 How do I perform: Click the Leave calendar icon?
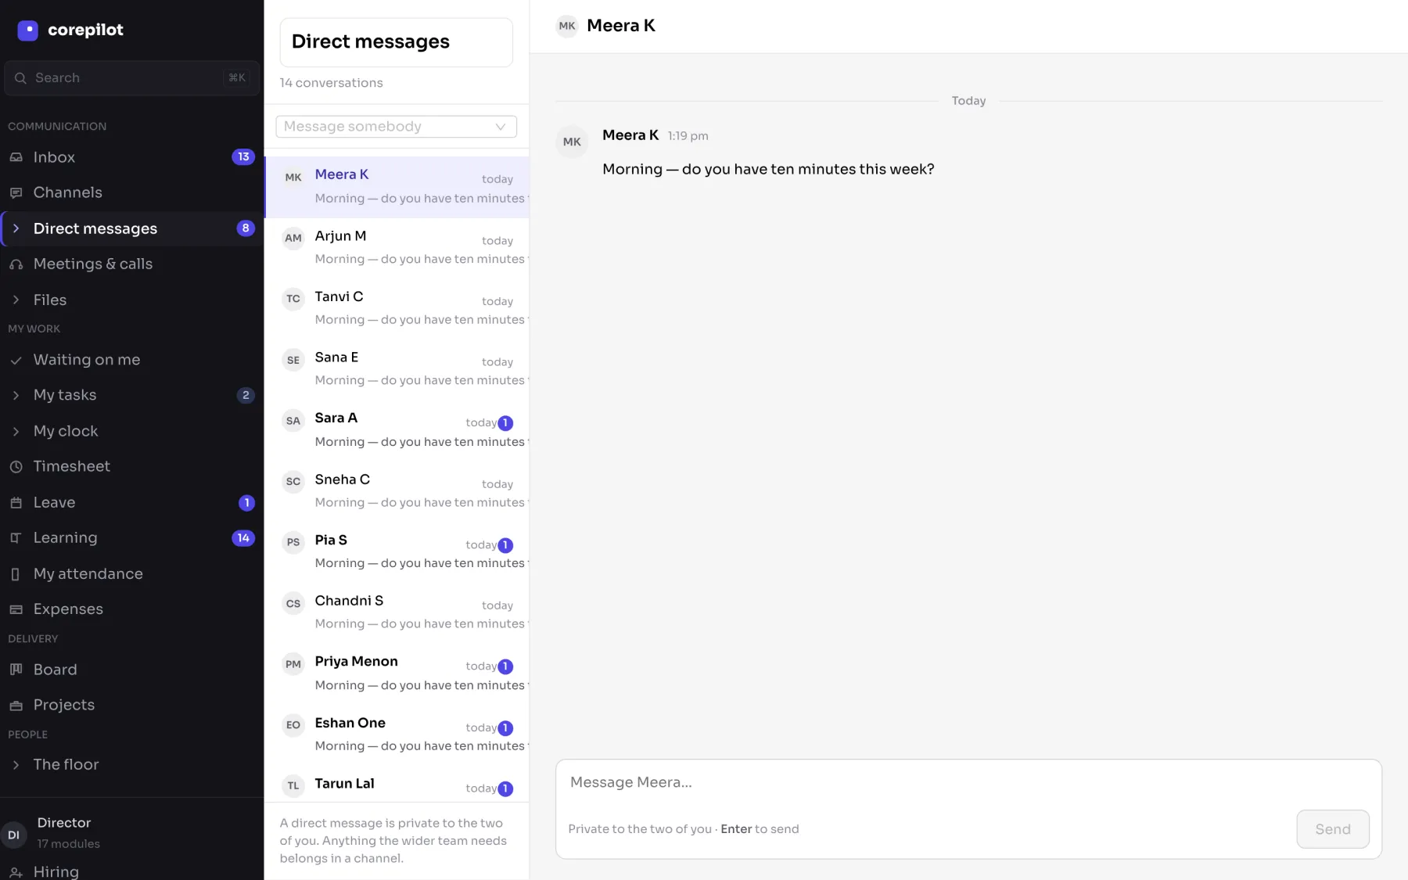click(x=16, y=502)
